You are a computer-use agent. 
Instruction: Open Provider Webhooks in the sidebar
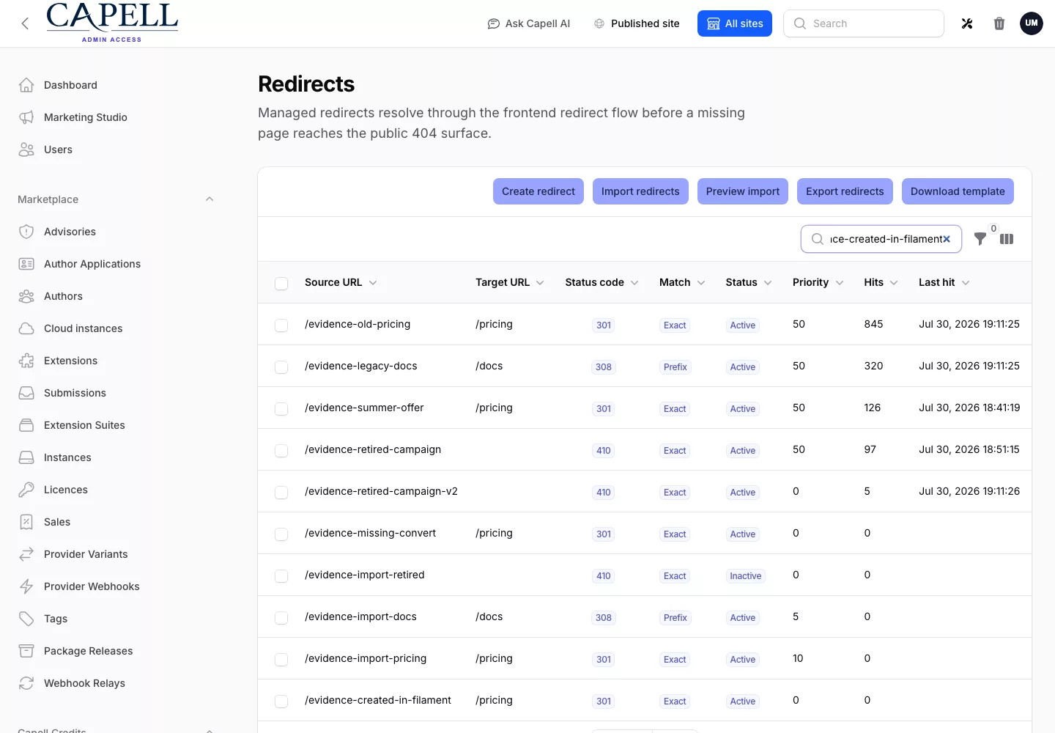click(117, 586)
